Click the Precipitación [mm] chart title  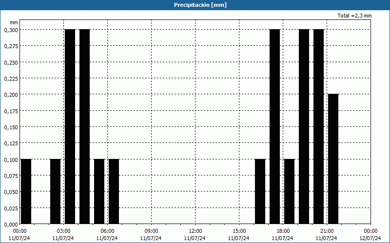200,5
